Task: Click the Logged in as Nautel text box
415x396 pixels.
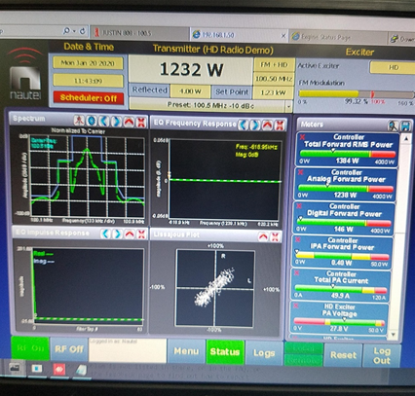Action: [128, 350]
